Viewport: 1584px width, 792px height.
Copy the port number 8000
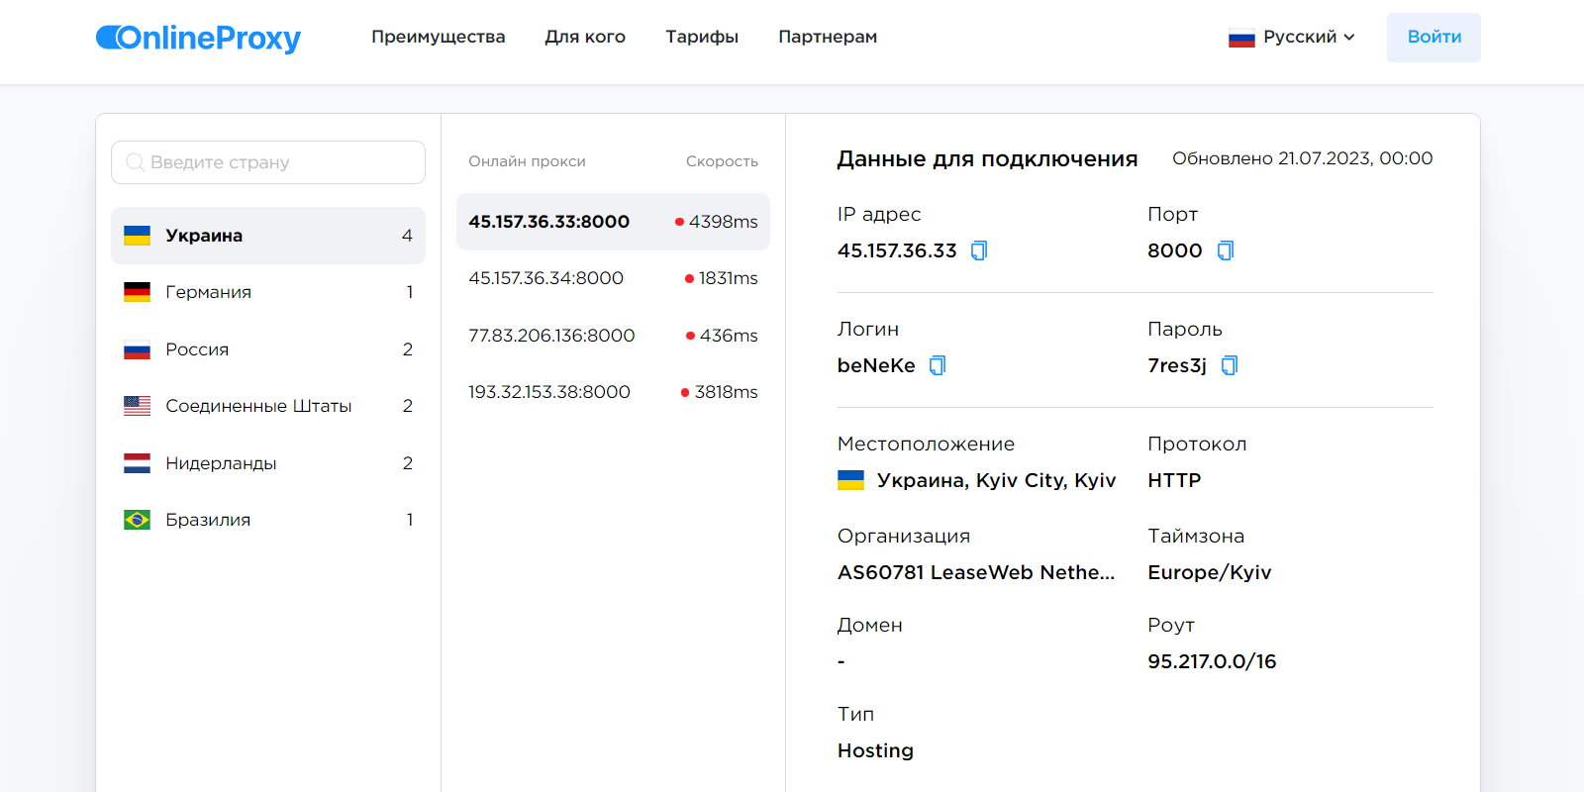(1225, 250)
